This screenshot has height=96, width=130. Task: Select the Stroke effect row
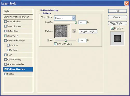tap(18, 74)
